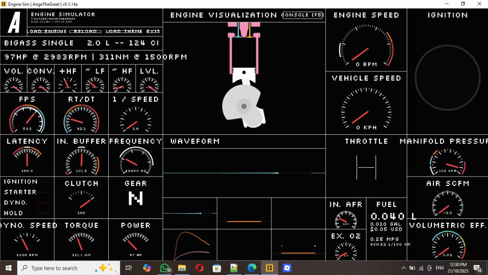Viewport: 488px width, 275px height.
Task: Click Exit in the simulator menu
Action: point(153,31)
